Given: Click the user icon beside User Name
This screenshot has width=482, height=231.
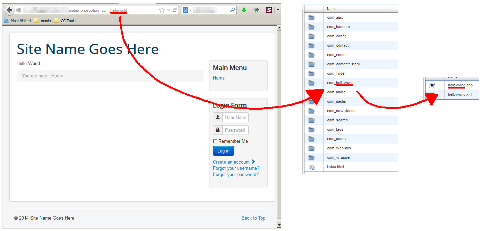Looking at the screenshot, I should pos(218,117).
